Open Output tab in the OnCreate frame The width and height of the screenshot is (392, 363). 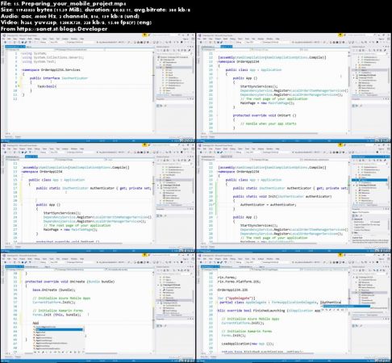tap(18, 357)
